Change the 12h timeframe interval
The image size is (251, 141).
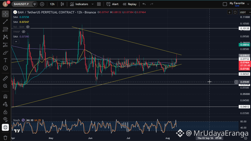coord(52,4)
